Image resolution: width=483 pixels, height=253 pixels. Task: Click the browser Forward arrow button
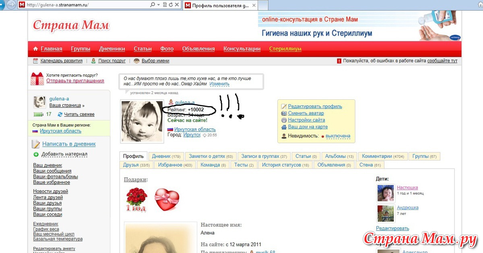pos(12,5)
